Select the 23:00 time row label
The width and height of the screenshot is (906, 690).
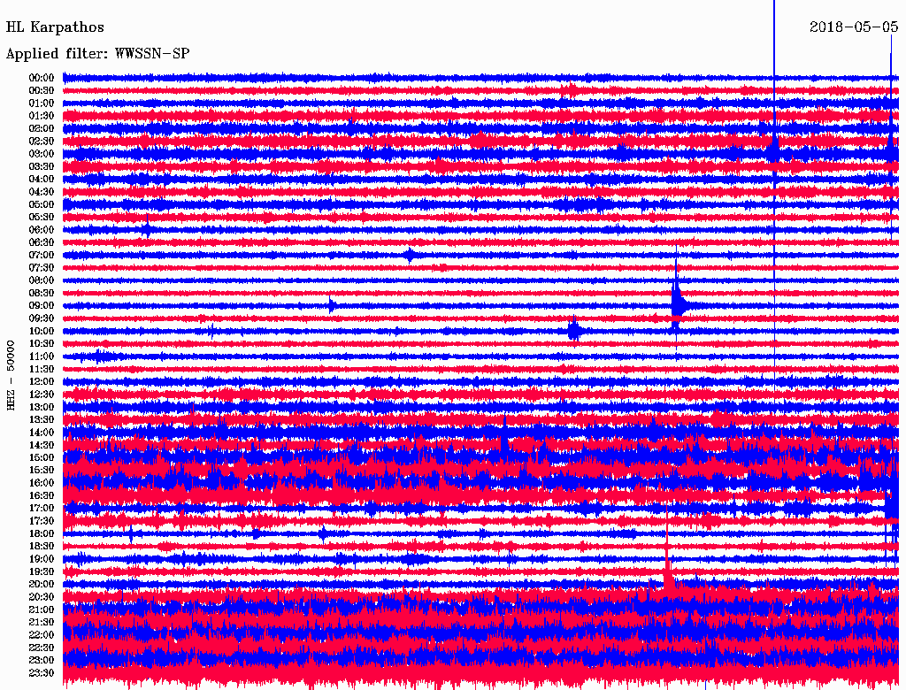42,660
